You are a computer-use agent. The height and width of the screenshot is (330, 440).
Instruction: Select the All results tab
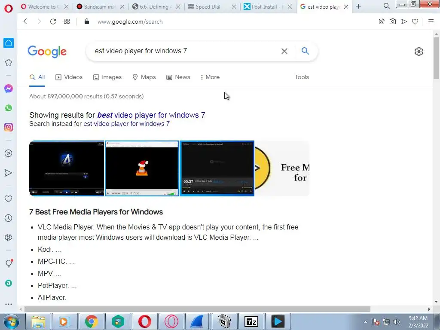point(37,77)
